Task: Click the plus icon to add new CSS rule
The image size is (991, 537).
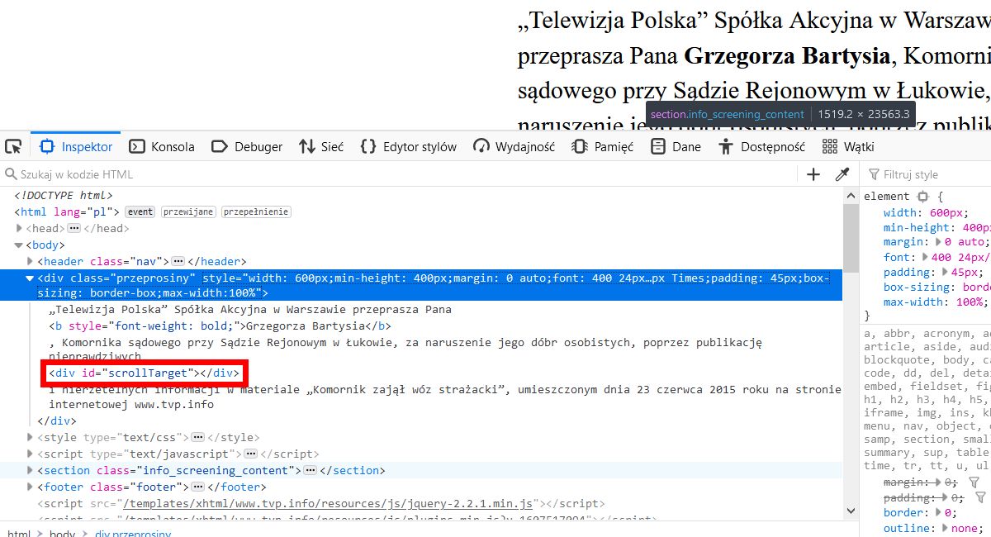Action: (x=813, y=174)
